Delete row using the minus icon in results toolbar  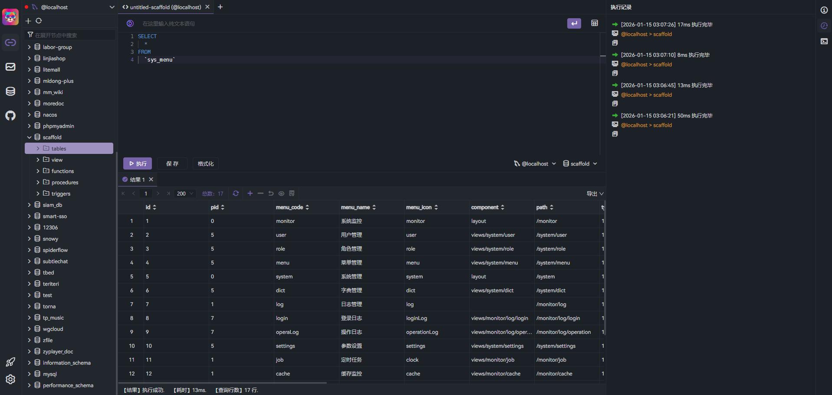[260, 193]
